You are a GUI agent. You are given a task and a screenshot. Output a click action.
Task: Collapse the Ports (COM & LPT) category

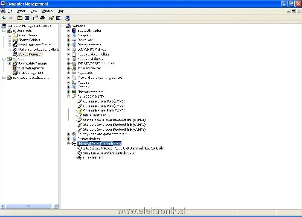68,96
